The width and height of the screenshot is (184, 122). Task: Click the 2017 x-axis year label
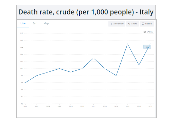click(150, 106)
